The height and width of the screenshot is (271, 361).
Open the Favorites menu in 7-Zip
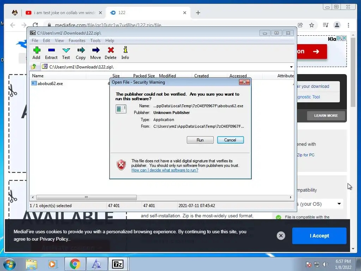click(77, 41)
